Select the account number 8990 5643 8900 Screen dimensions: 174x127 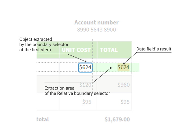click(x=96, y=30)
